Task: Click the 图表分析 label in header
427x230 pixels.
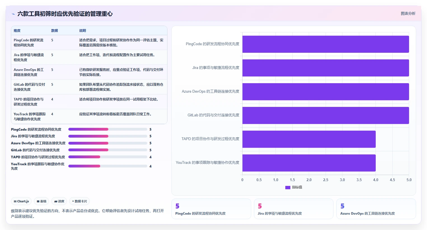Action: point(408,13)
